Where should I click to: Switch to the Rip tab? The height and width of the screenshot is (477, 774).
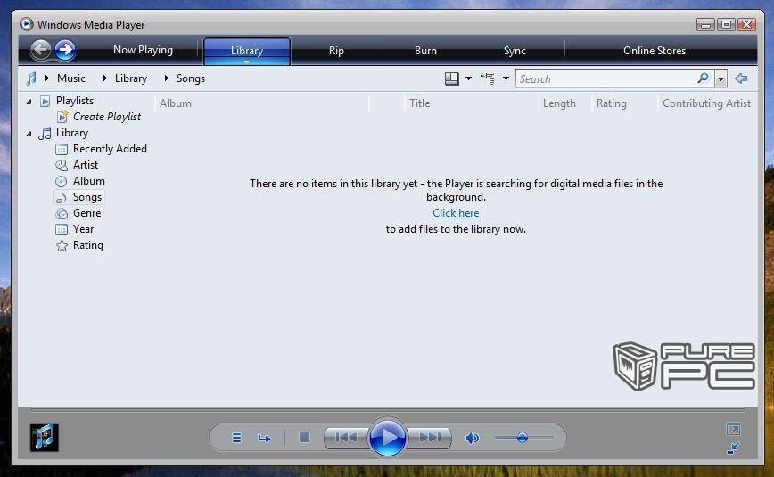[x=336, y=50]
